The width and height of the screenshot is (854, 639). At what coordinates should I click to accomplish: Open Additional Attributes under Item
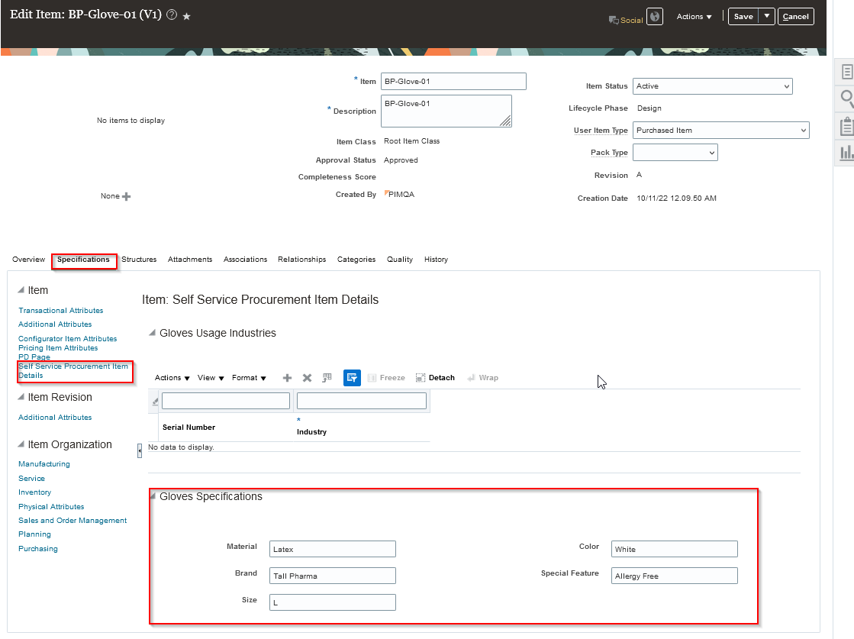point(55,324)
